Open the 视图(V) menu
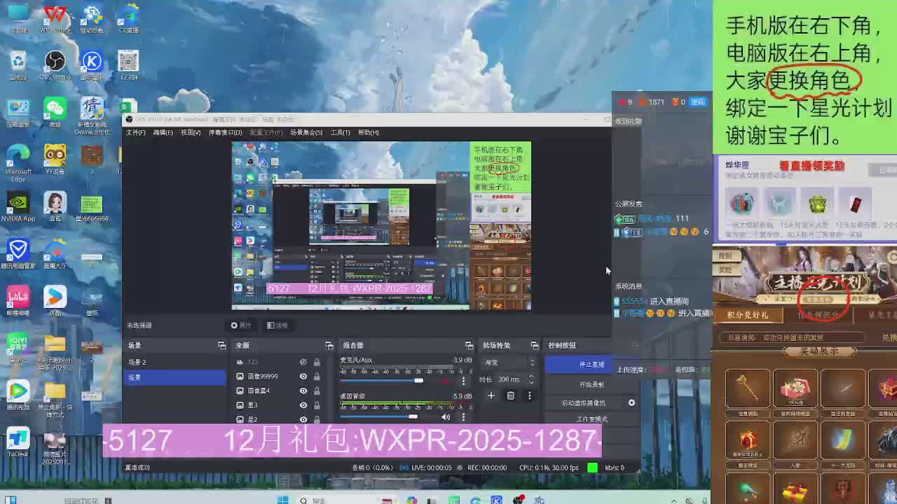 coord(191,132)
